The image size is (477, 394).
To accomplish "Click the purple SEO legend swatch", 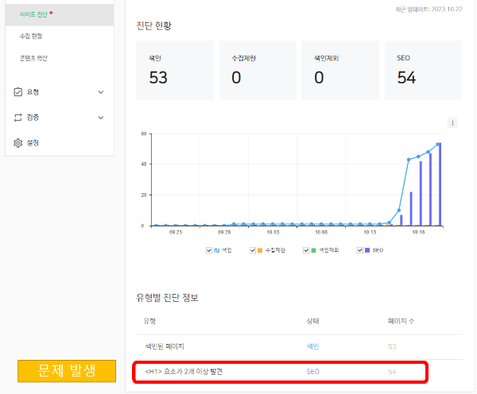I will (367, 250).
